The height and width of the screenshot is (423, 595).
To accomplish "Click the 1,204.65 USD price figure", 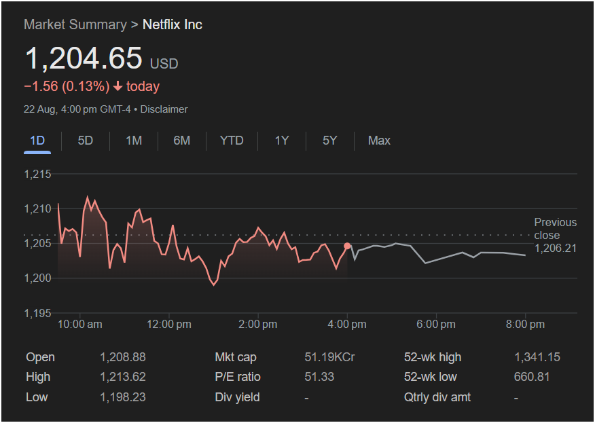I will (84, 58).
